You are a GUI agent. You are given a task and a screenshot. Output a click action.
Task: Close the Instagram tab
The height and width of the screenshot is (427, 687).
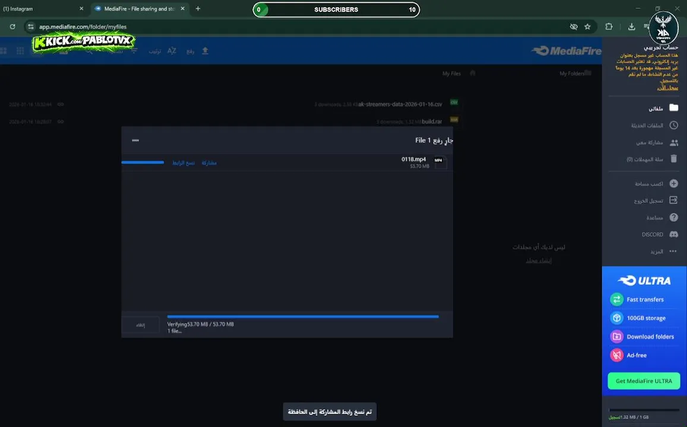[x=81, y=9]
